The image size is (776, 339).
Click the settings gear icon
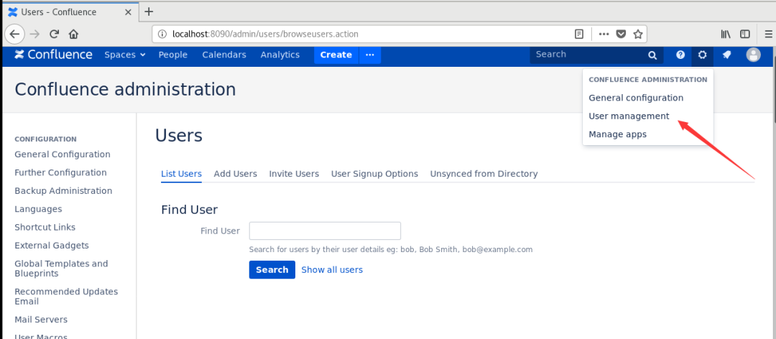[x=702, y=55]
